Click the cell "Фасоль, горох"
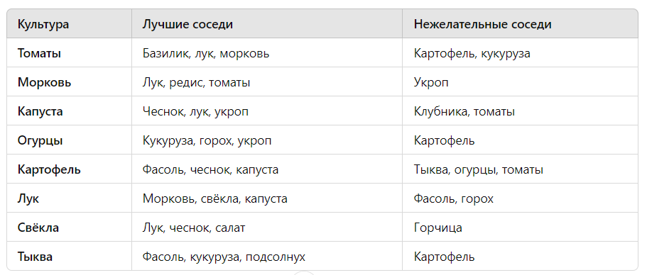The width and height of the screenshot is (647, 275). pyautogui.click(x=454, y=199)
